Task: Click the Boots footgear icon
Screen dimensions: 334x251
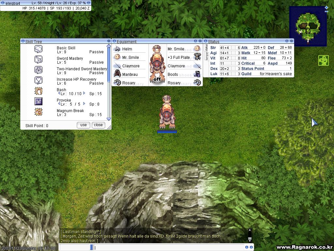Action: pyautogui.click(x=197, y=74)
